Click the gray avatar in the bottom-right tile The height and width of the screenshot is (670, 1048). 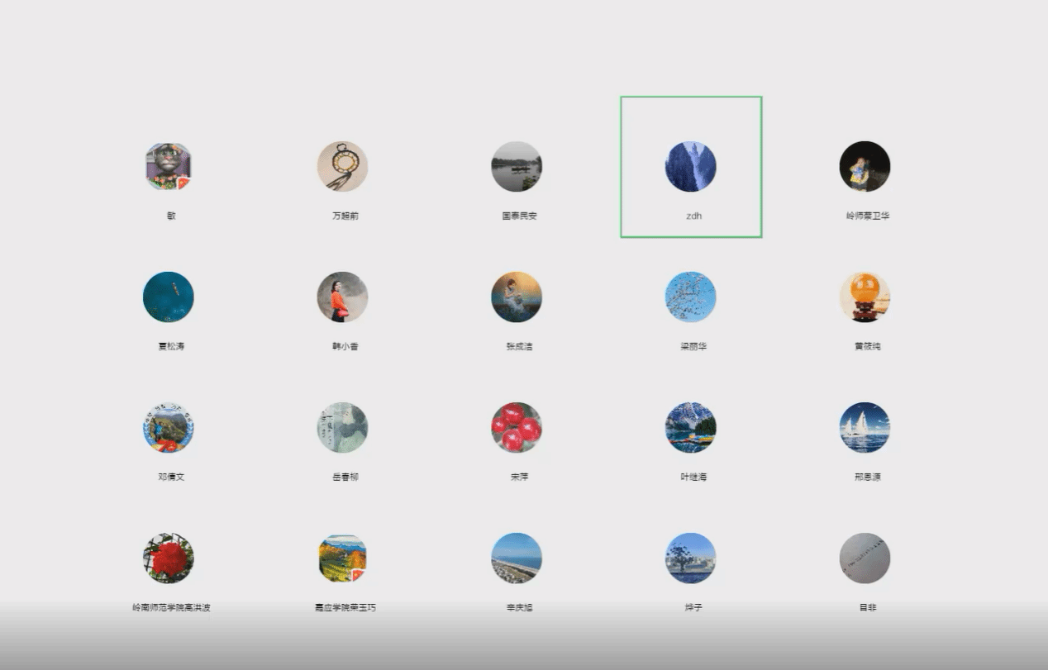pos(865,558)
